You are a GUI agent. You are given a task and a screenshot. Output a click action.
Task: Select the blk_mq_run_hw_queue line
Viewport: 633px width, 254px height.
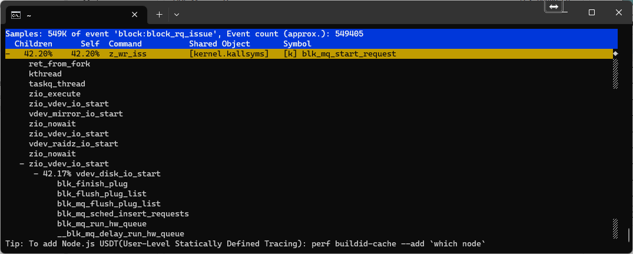click(x=101, y=224)
